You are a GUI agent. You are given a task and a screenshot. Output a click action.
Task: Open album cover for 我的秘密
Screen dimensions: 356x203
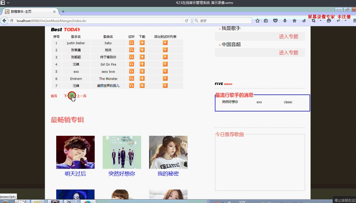(x=168, y=152)
